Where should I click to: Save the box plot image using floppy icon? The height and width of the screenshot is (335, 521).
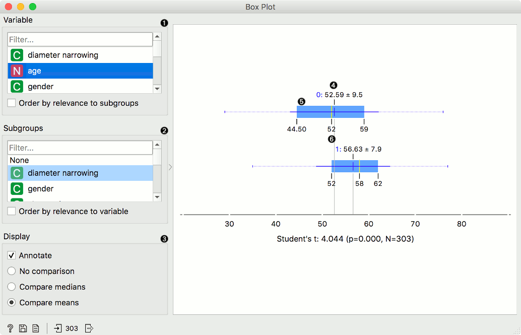[x=23, y=328]
